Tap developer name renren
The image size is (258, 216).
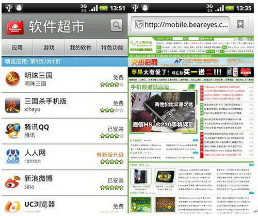33,161
